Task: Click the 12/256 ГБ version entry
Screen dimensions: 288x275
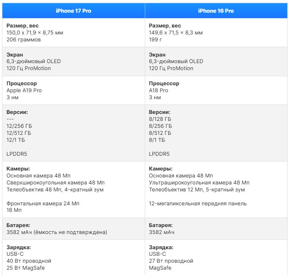Action: [19, 126]
